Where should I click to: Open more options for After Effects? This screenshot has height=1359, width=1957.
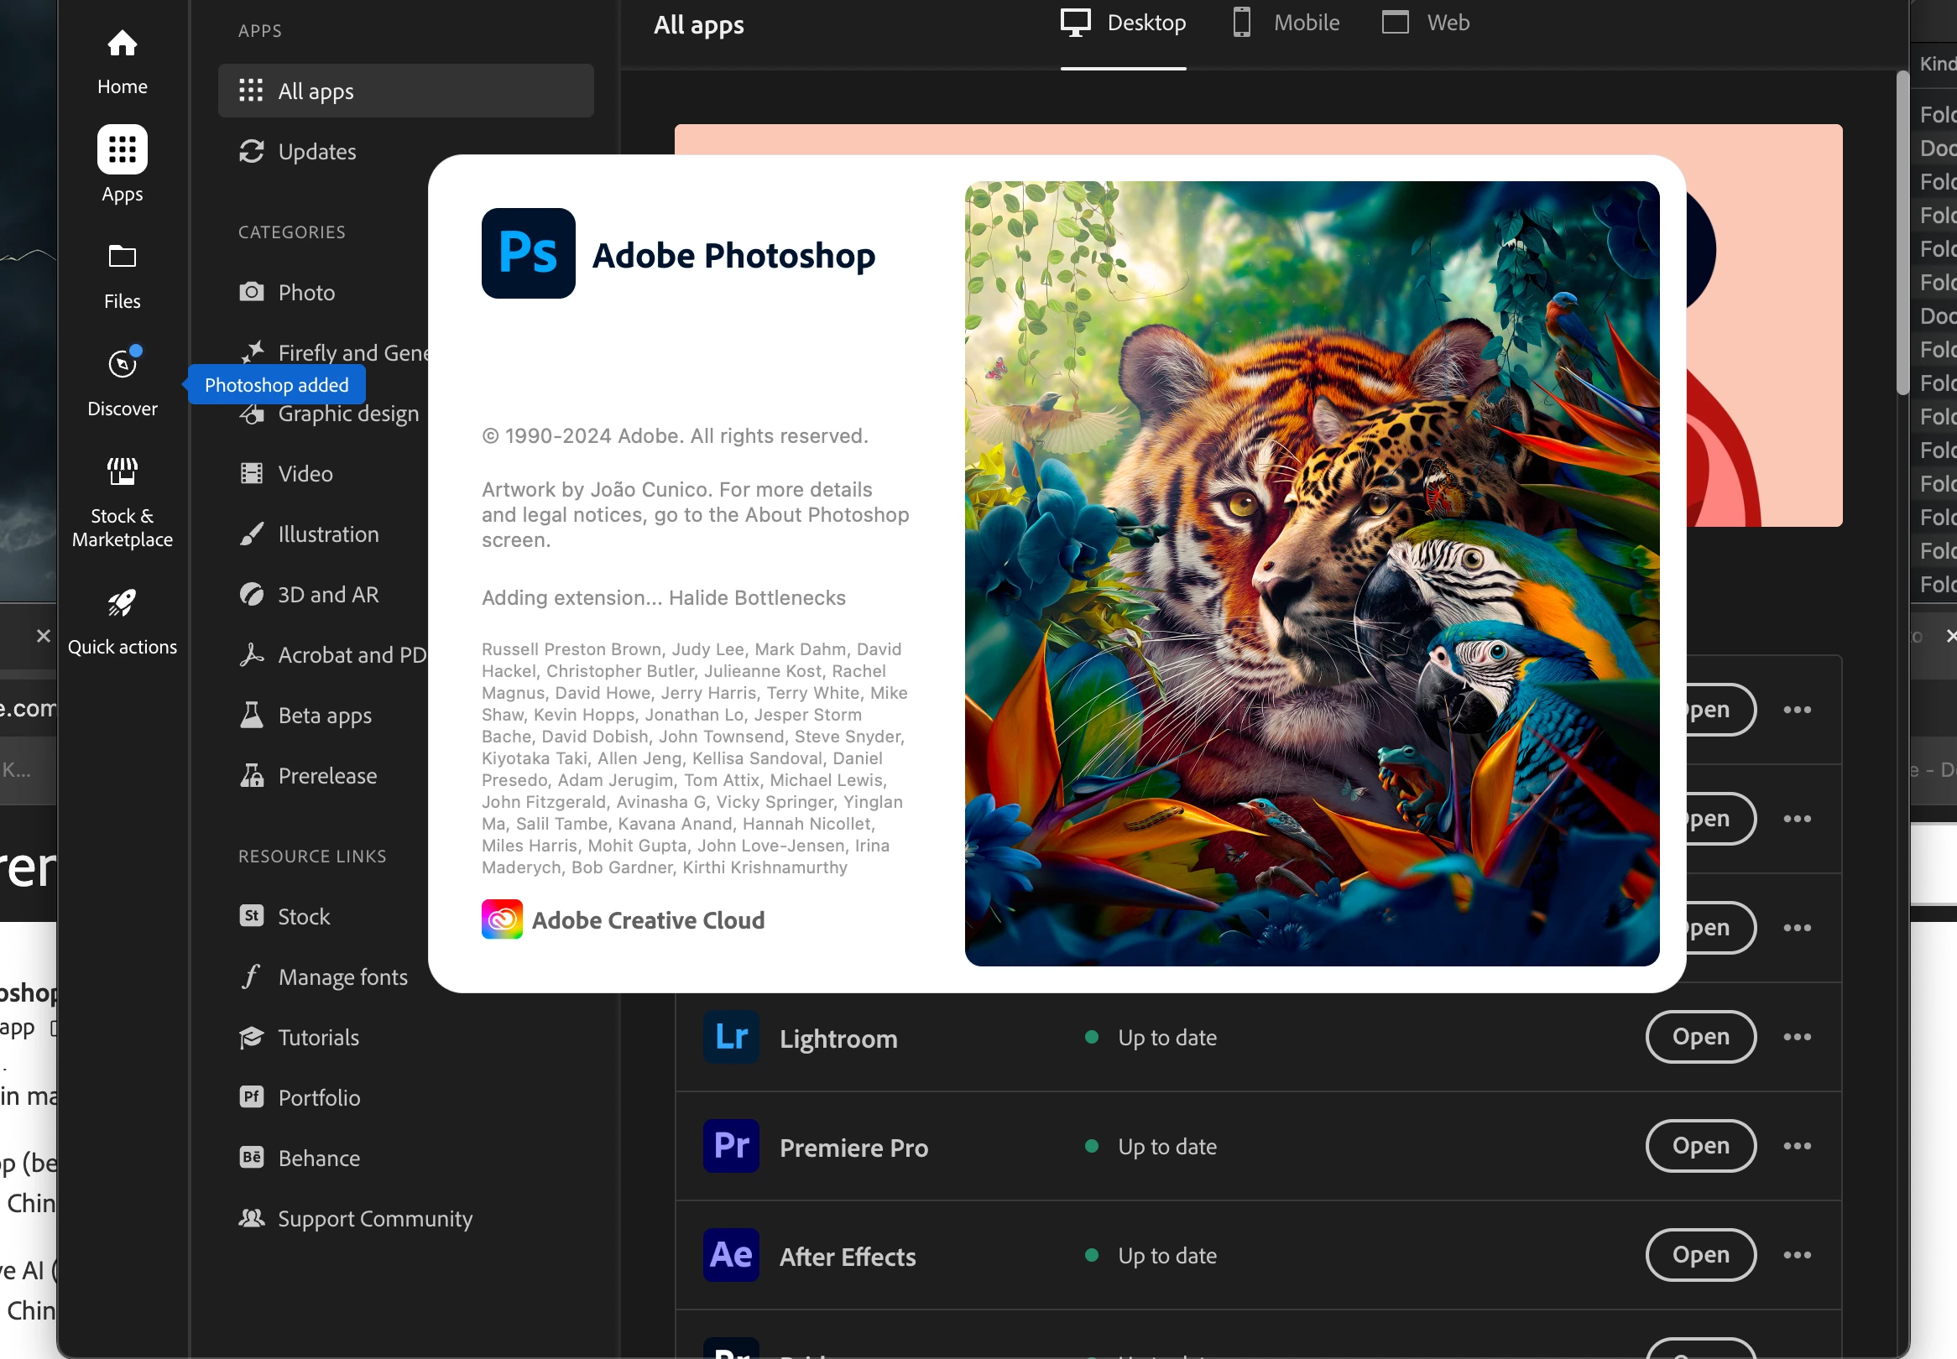(1797, 1255)
